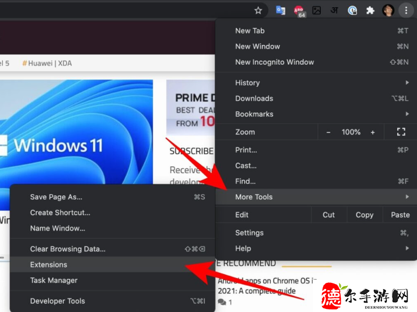The image size is (417, 312).
Task: Select Print... in the Chrome menu
Action: [x=316, y=150]
